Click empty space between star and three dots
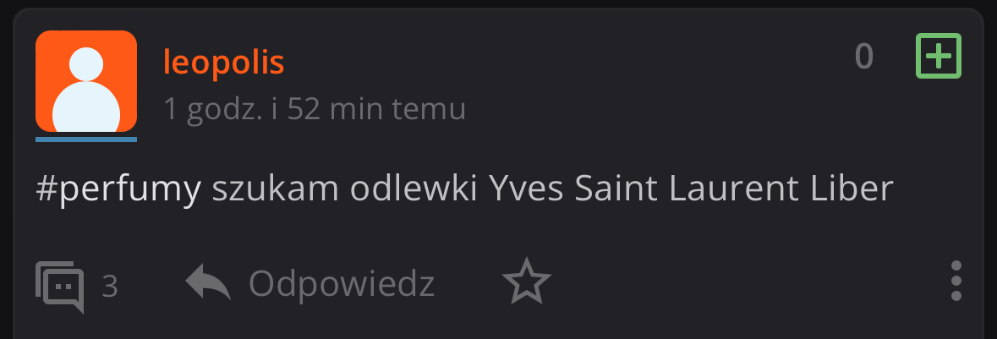The image size is (997, 339). [x=750, y=282]
